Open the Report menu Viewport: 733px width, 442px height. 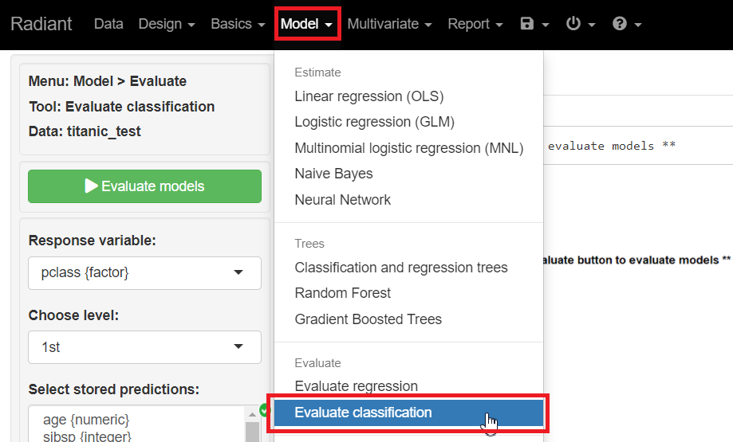(x=475, y=24)
